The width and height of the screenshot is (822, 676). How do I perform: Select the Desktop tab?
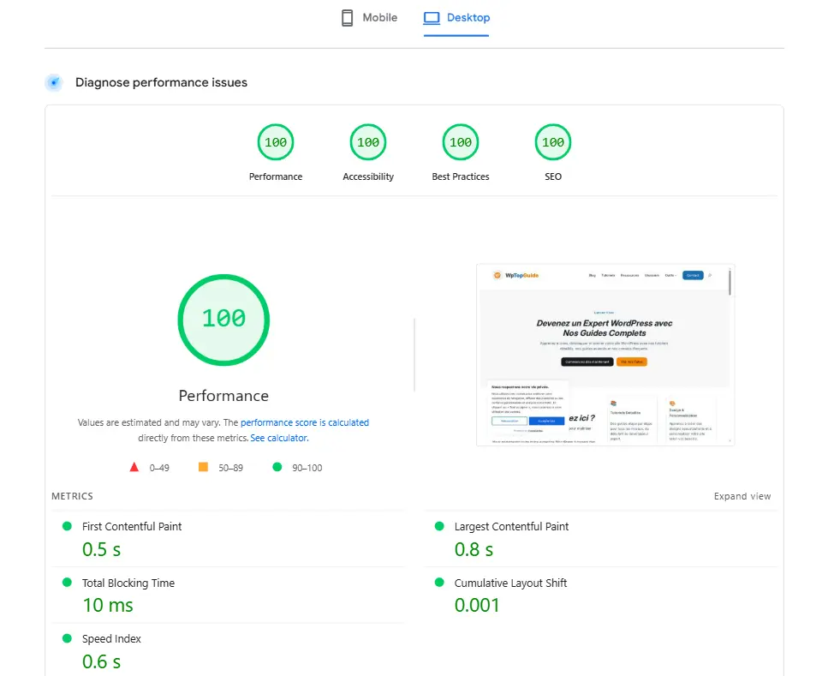(x=456, y=18)
